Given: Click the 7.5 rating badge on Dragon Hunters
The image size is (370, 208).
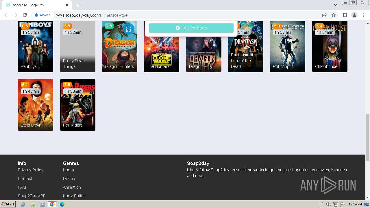Looking at the screenshot, I should (x=109, y=26).
